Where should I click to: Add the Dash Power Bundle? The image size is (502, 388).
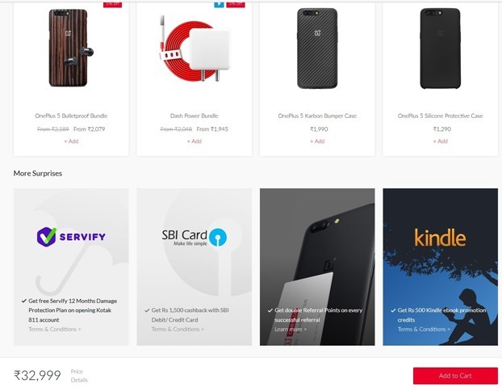tap(194, 141)
